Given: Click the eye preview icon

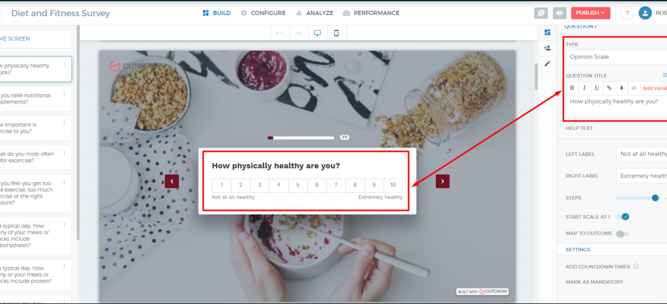Looking at the screenshot, I should tap(559, 13).
